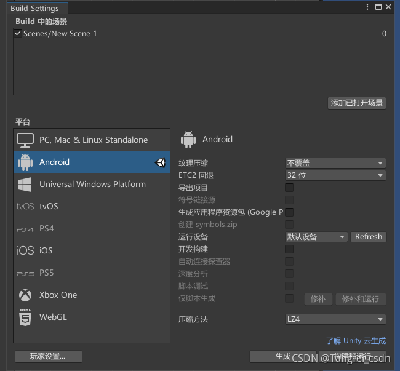400x371 pixels.
Task: Toggle the 创建 symbols.zip checkbox
Action: pyautogui.click(x=289, y=225)
